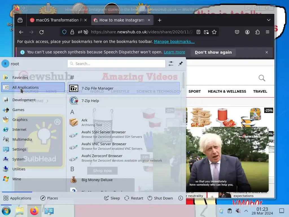
Task: Launch 7-Zip File Manager
Action: point(124,88)
